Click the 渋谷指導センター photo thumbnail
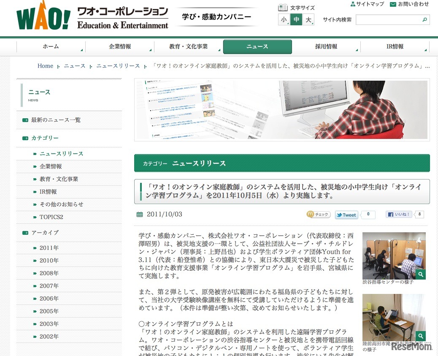Viewport: 438px width, 356px height. [394, 255]
